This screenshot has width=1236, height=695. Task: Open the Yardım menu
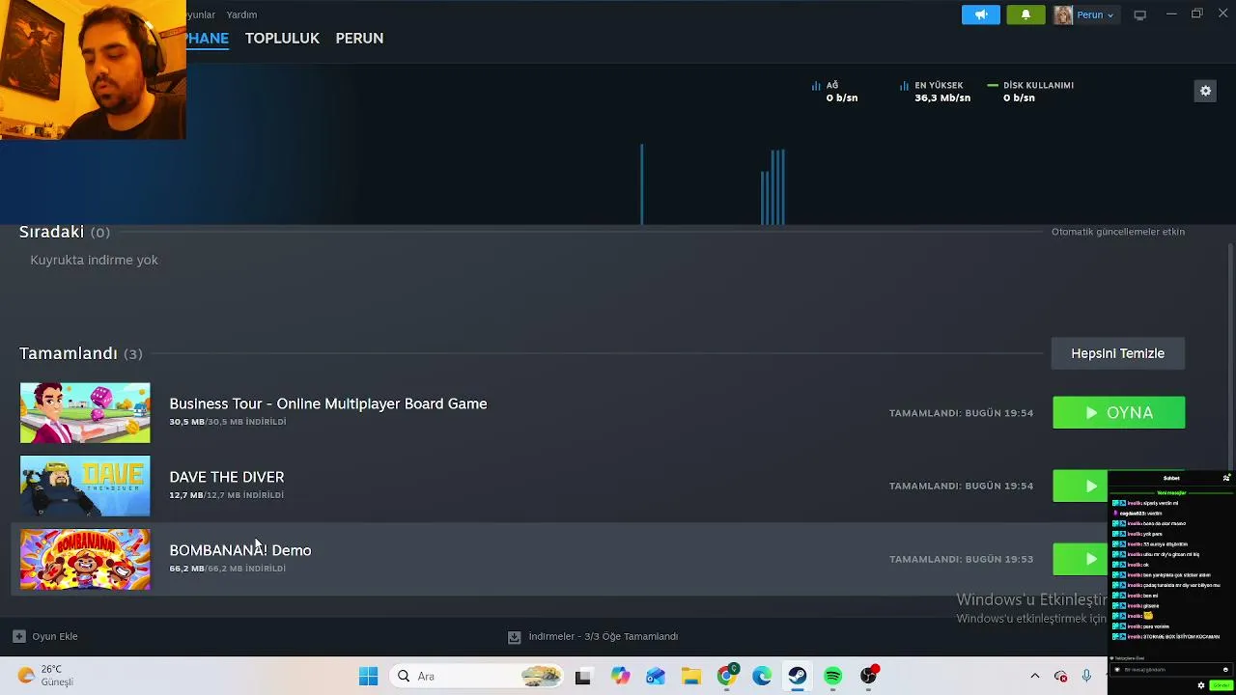click(x=241, y=14)
